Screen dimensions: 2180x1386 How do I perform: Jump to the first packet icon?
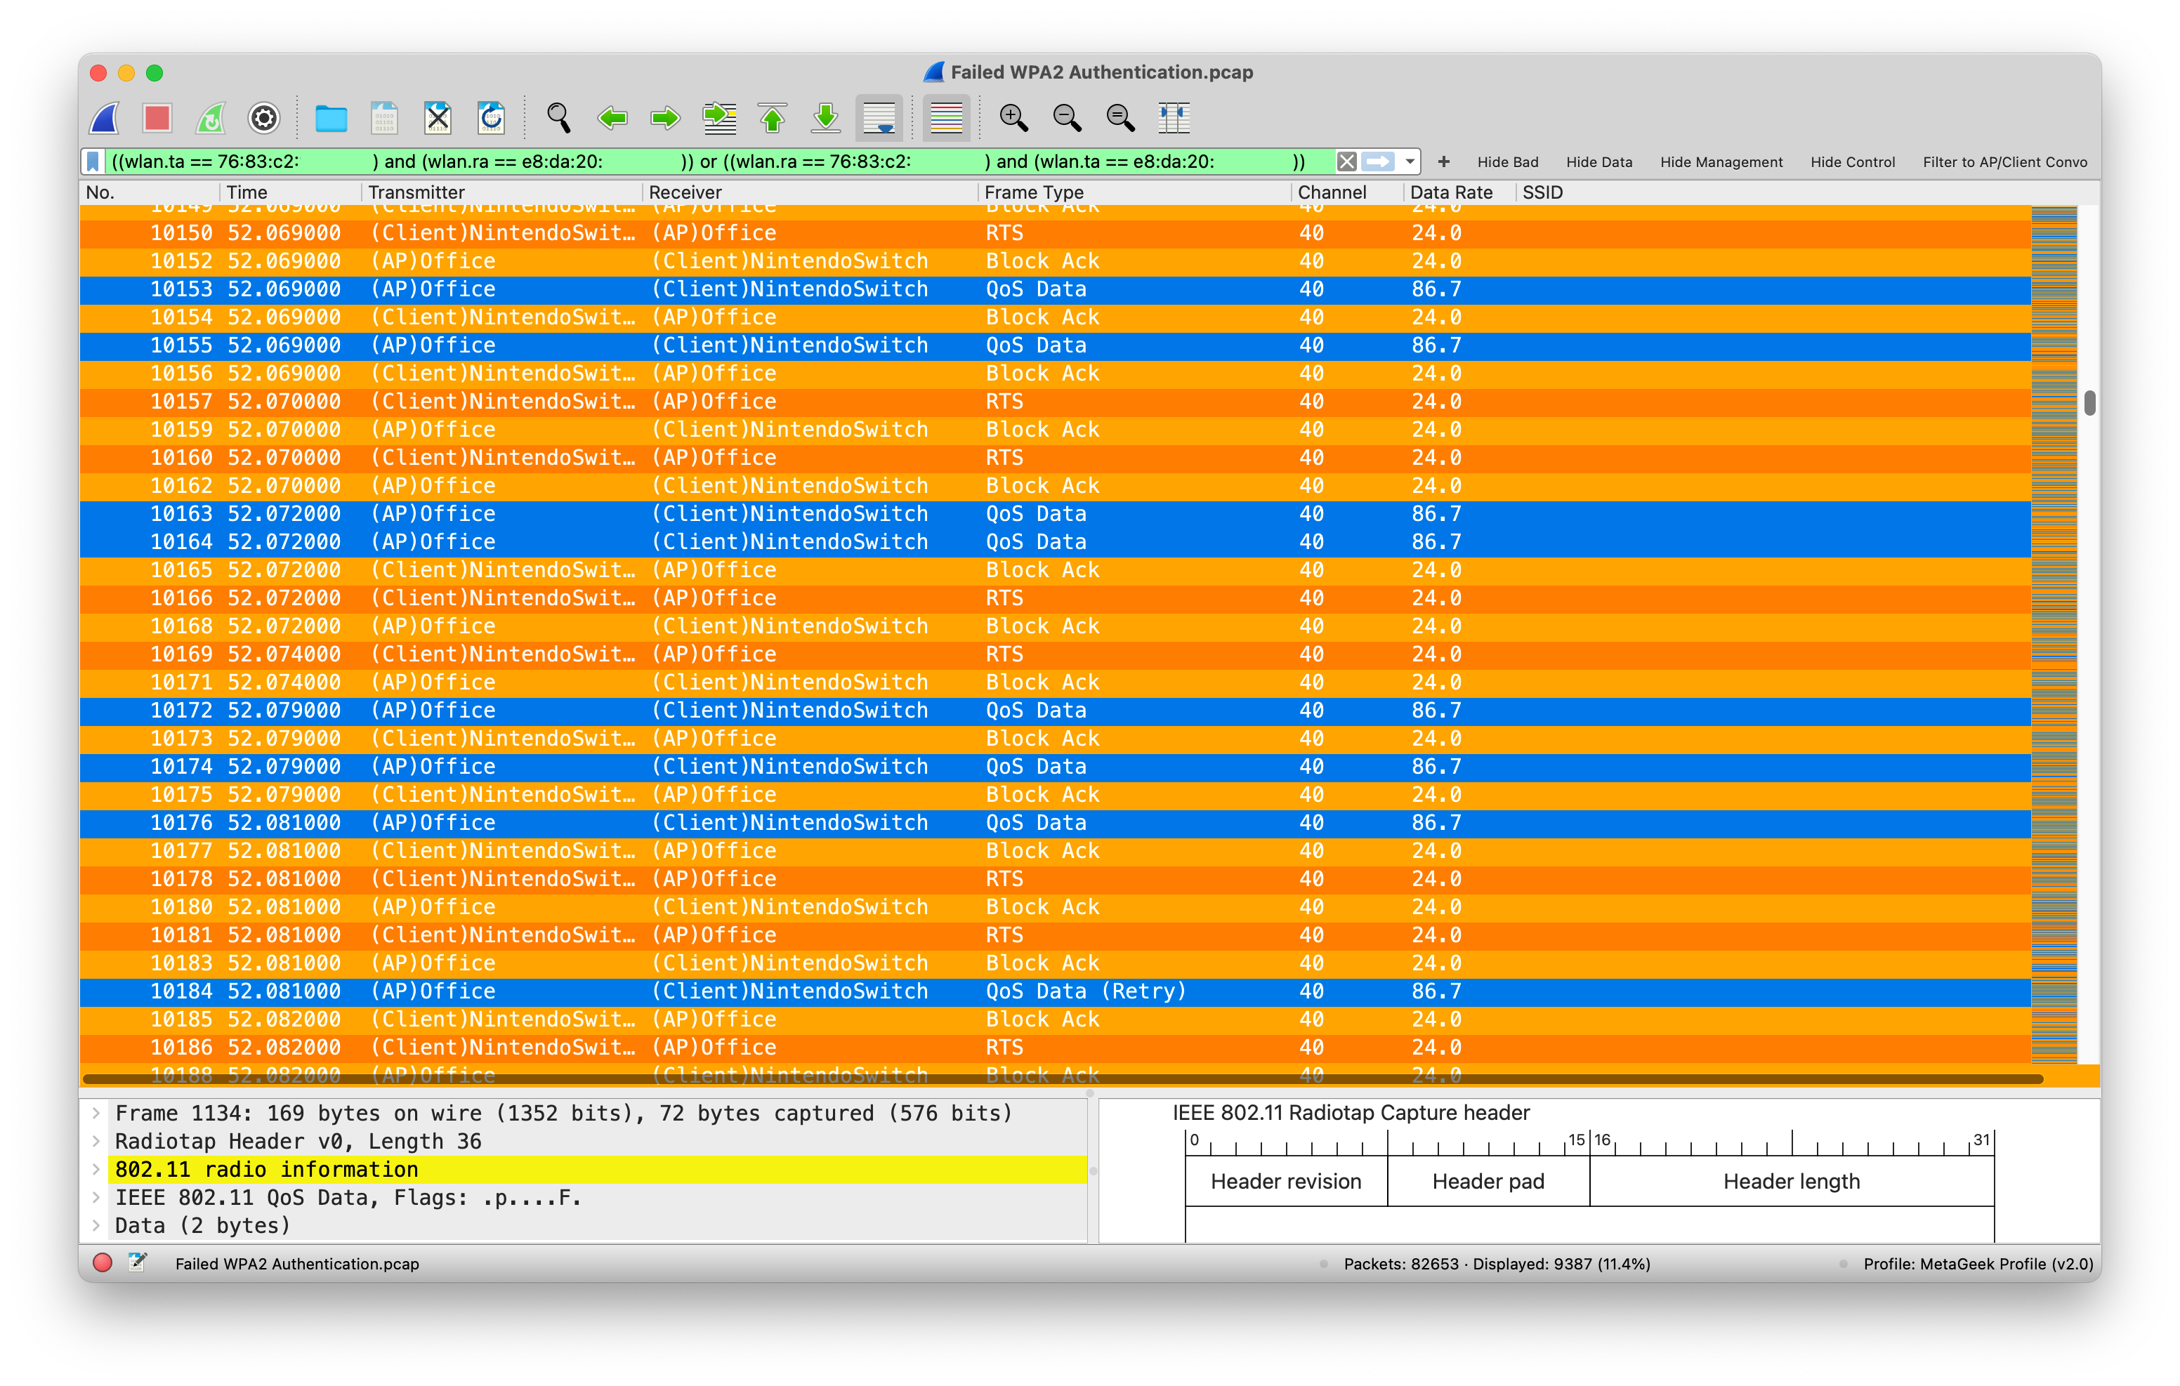(x=773, y=118)
